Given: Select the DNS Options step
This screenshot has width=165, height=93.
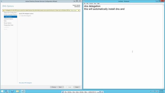Looking at the screenshot, I should click(x=10, y=17).
